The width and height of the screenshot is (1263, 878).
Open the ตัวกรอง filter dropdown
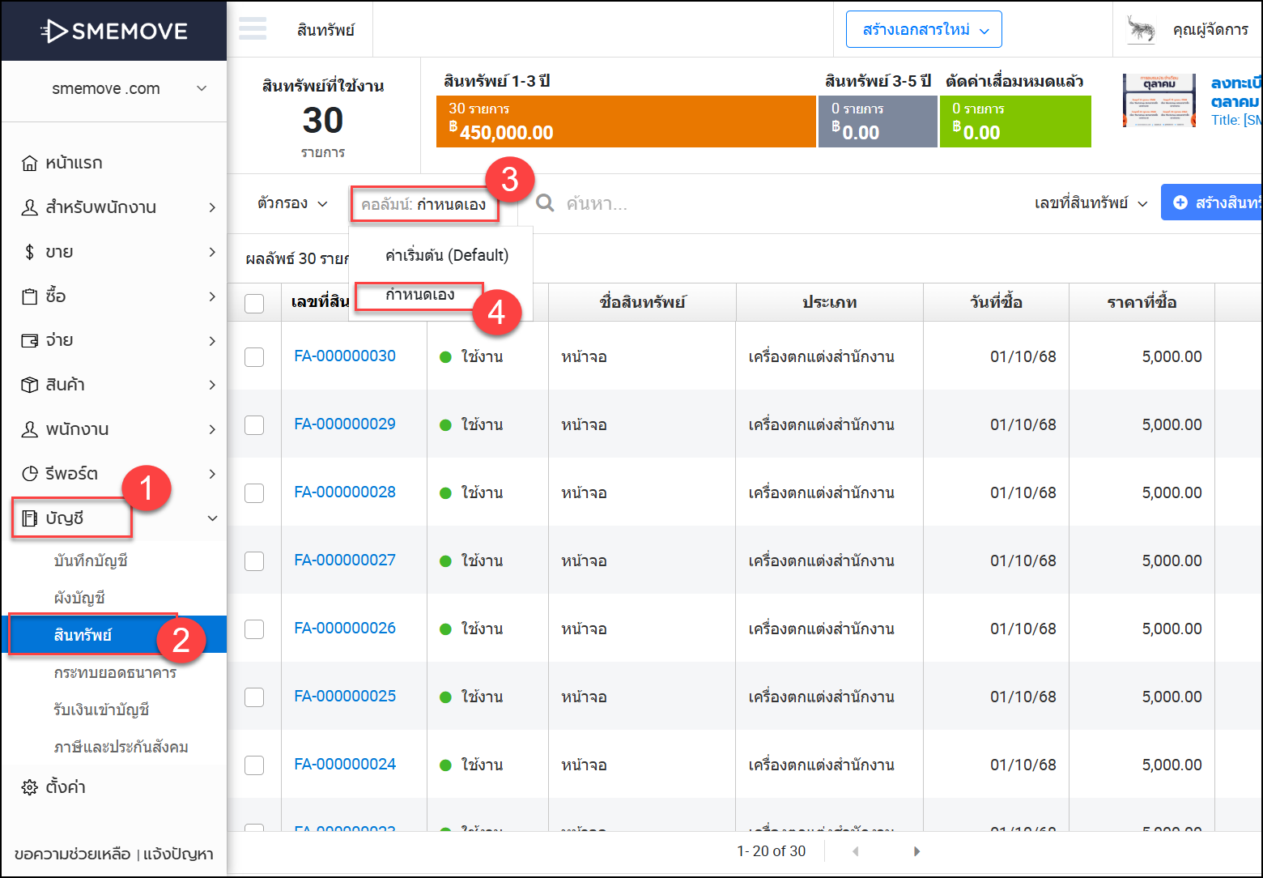coord(292,203)
